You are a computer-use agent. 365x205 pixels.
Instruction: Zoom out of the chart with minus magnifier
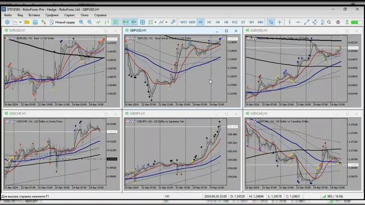pyautogui.click(x=90, y=22)
